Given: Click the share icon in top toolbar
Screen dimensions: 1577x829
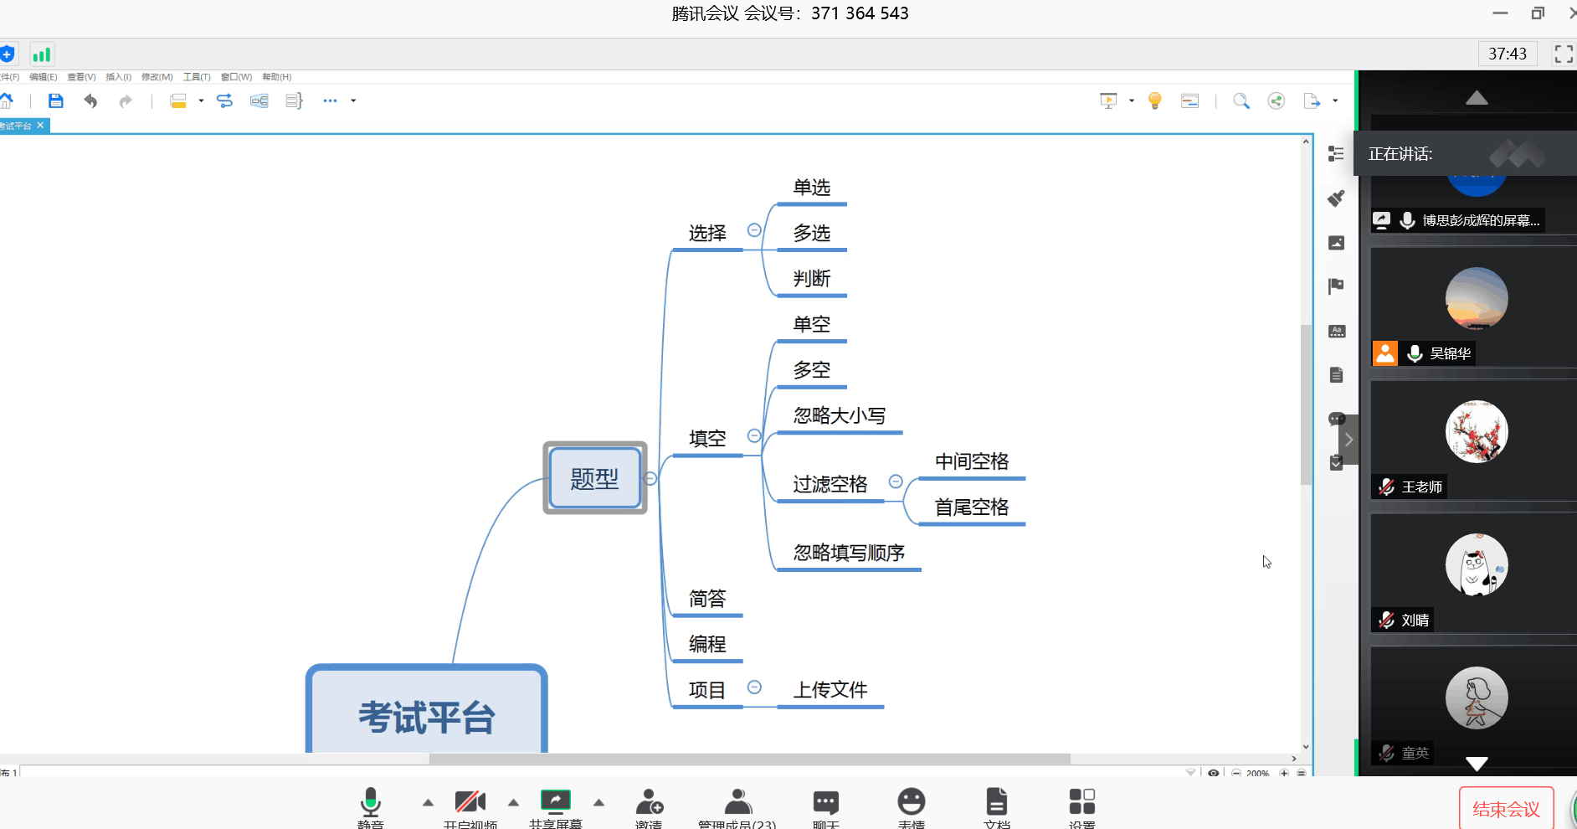Looking at the screenshot, I should (1276, 101).
